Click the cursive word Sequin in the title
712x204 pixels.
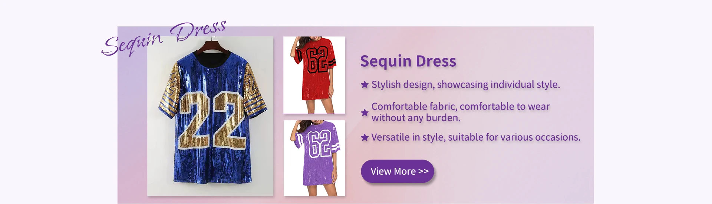coord(132,43)
